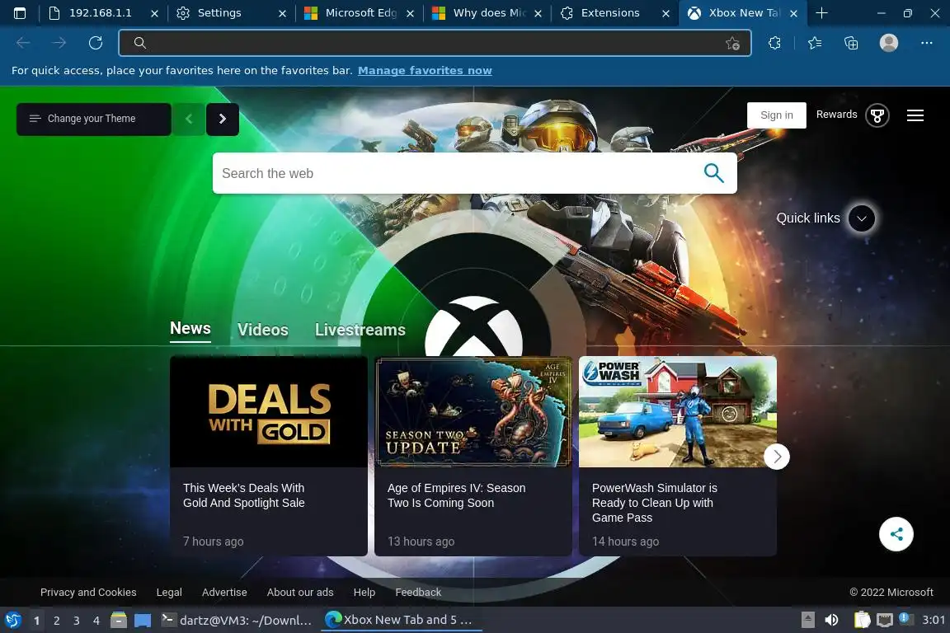Open the Advertise footer link

(224, 593)
